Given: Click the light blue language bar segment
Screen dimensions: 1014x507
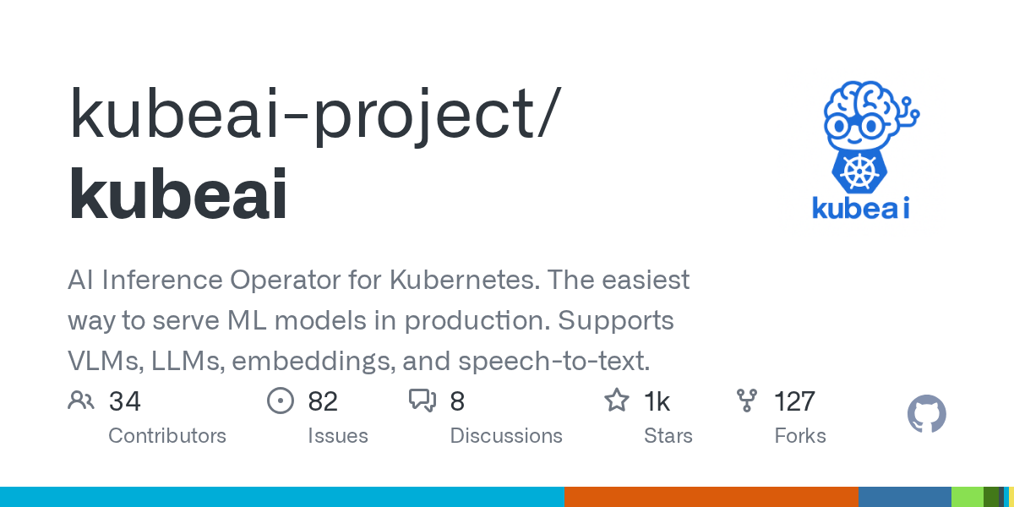Looking at the screenshot, I should point(281,497).
